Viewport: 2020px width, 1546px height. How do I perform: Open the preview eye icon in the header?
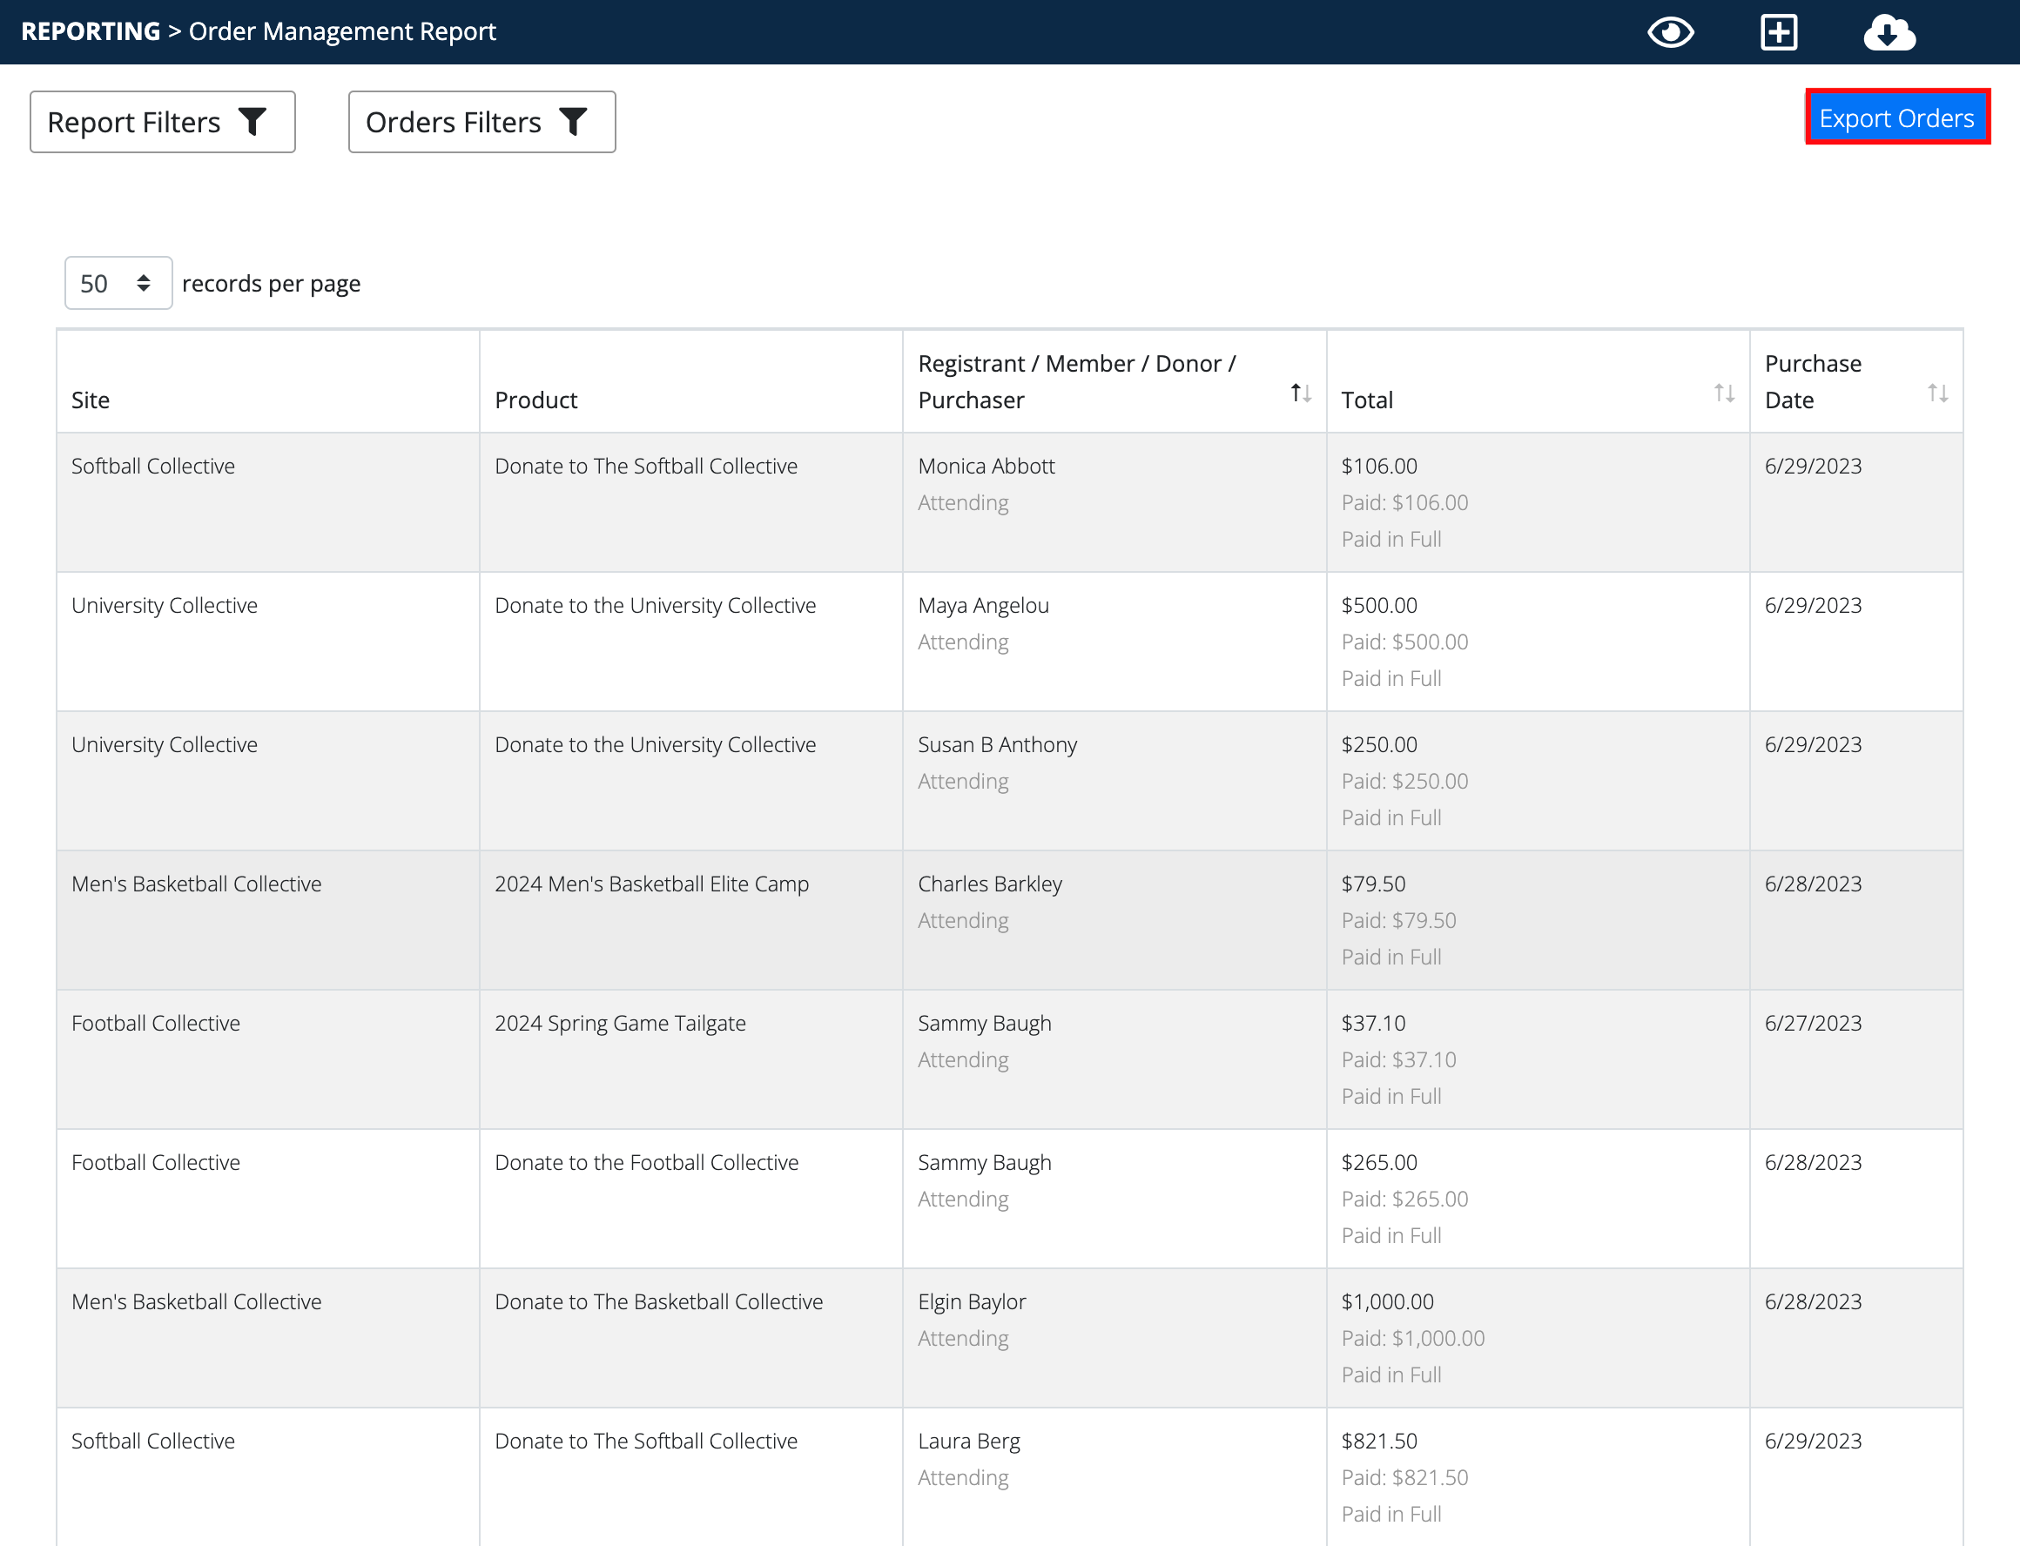(x=1672, y=31)
